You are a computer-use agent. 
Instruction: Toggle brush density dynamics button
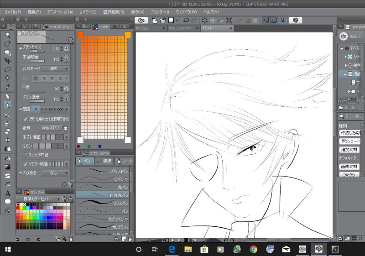click(67, 99)
